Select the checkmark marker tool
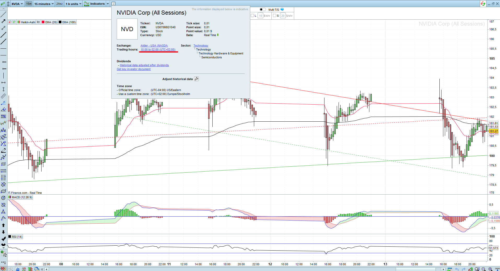 pos(3,239)
